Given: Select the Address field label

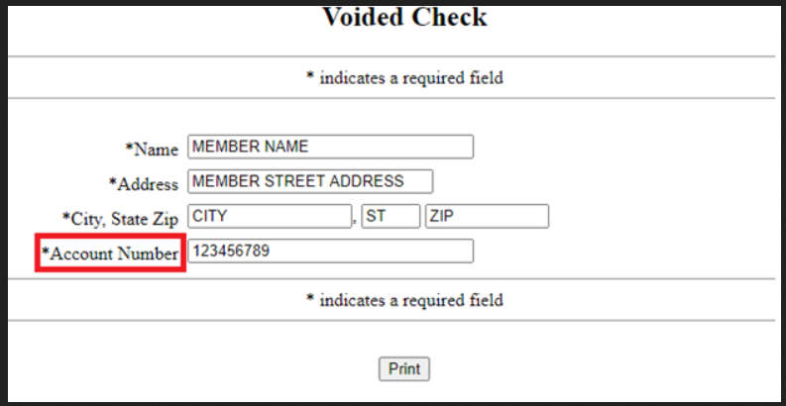Looking at the screenshot, I should [144, 183].
